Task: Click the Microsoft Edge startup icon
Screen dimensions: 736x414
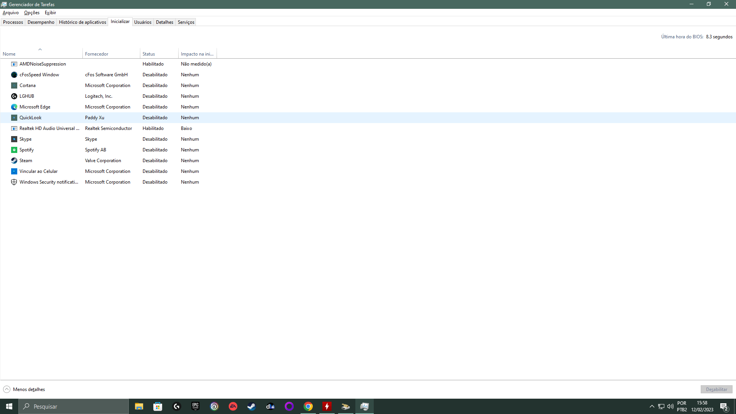Action: tap(14, 107)
